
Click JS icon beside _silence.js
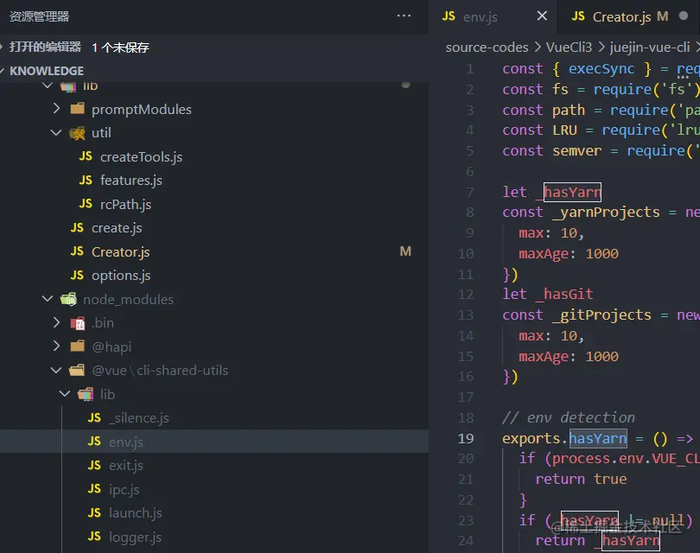click(94, 417)
